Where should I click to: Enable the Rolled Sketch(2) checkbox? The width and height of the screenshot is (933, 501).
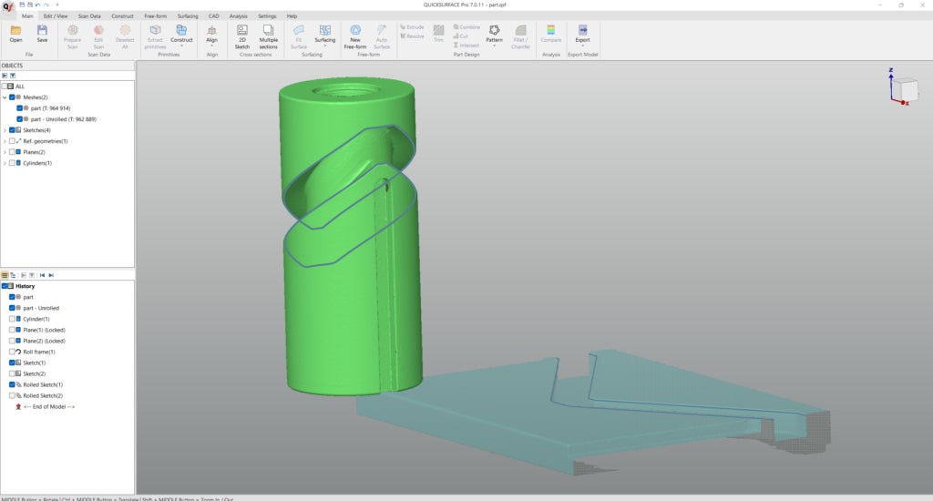point(12,395)
